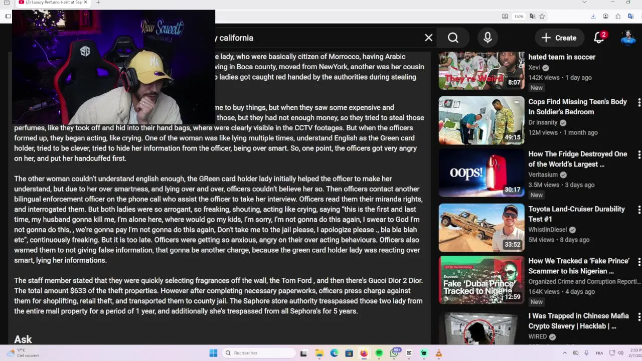This screenshot has height=361, width=642.
Task: Open Spotify from the taskbar
Action: pos(379,353)
